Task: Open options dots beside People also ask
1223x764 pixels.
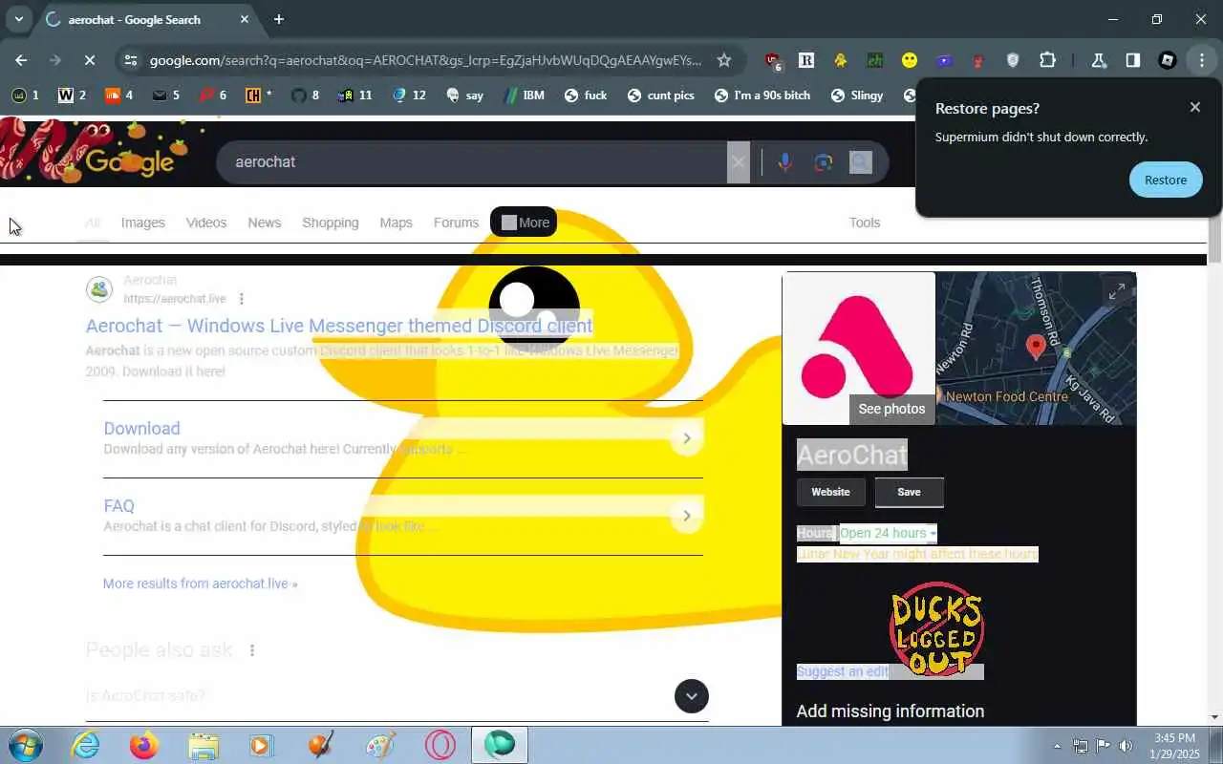Action: [x=252, y=650]
